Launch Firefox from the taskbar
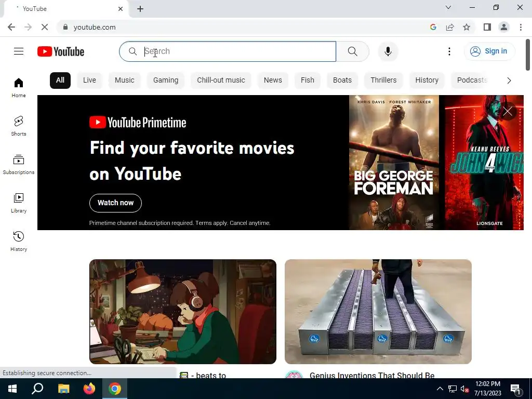532x399 pixels. pos(89,389)
